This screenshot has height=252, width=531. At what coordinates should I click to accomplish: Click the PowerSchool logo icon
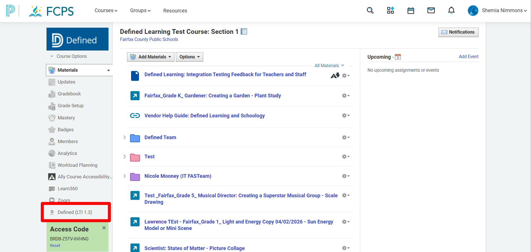(10, 10)
